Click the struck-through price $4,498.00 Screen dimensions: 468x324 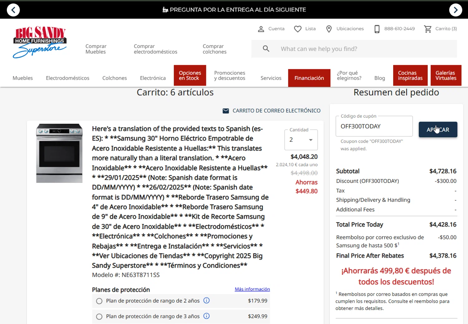304,173
